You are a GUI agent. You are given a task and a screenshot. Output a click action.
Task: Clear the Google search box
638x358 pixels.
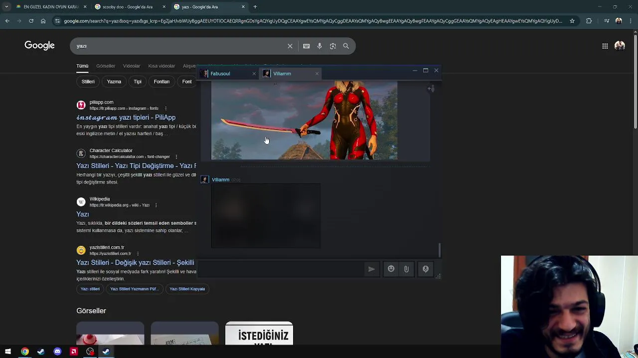[x=290, y=46]
